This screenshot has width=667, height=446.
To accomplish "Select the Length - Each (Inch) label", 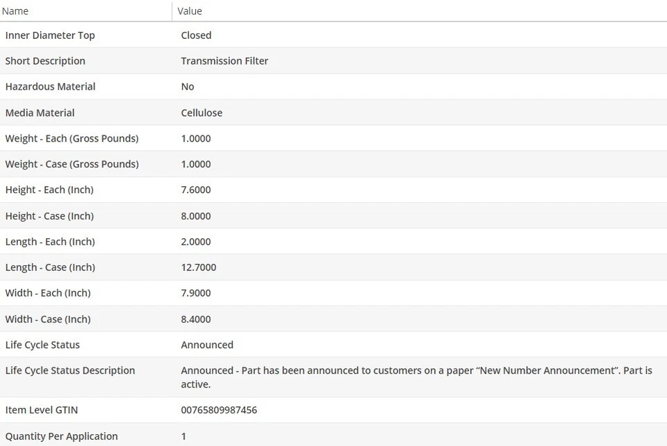I will pyautogui.click(x=50, y=242).
